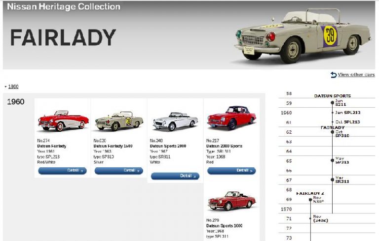
Task: Click the small triangle before the 1960 link
Action: 5,87
